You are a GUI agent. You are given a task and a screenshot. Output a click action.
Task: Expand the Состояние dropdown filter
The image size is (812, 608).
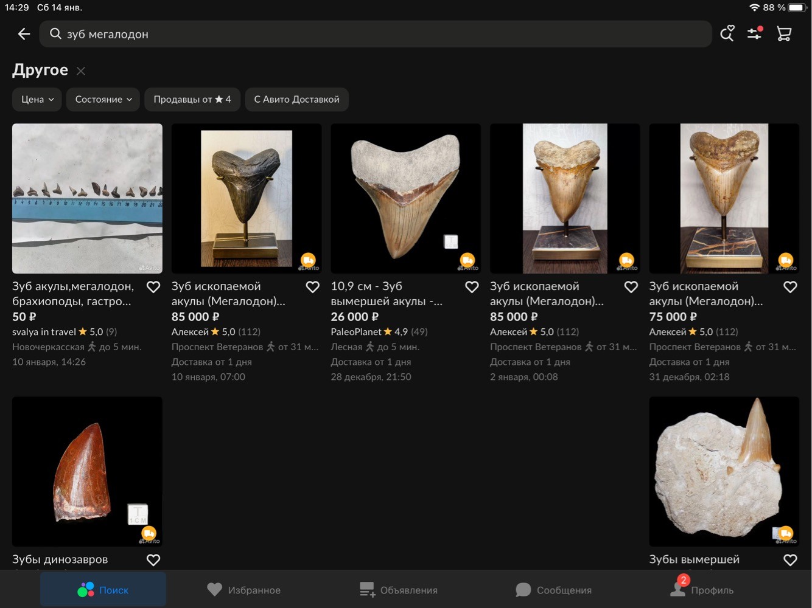coord(103,100)
